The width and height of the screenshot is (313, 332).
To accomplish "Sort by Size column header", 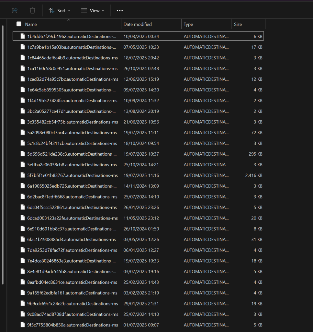I will click(238, 24).
